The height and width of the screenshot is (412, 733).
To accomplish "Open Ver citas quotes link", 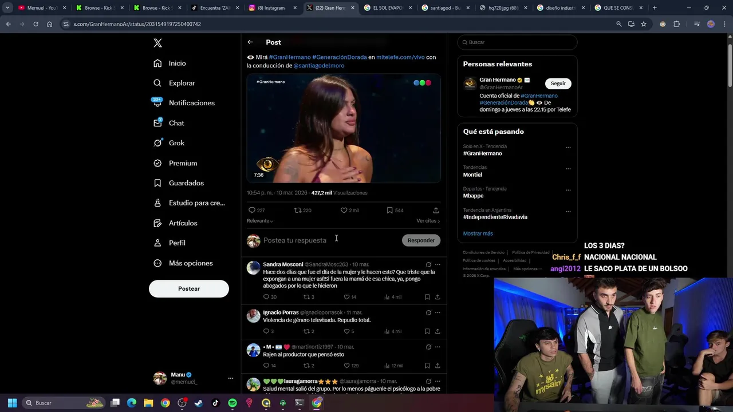I will coord(428,221).
